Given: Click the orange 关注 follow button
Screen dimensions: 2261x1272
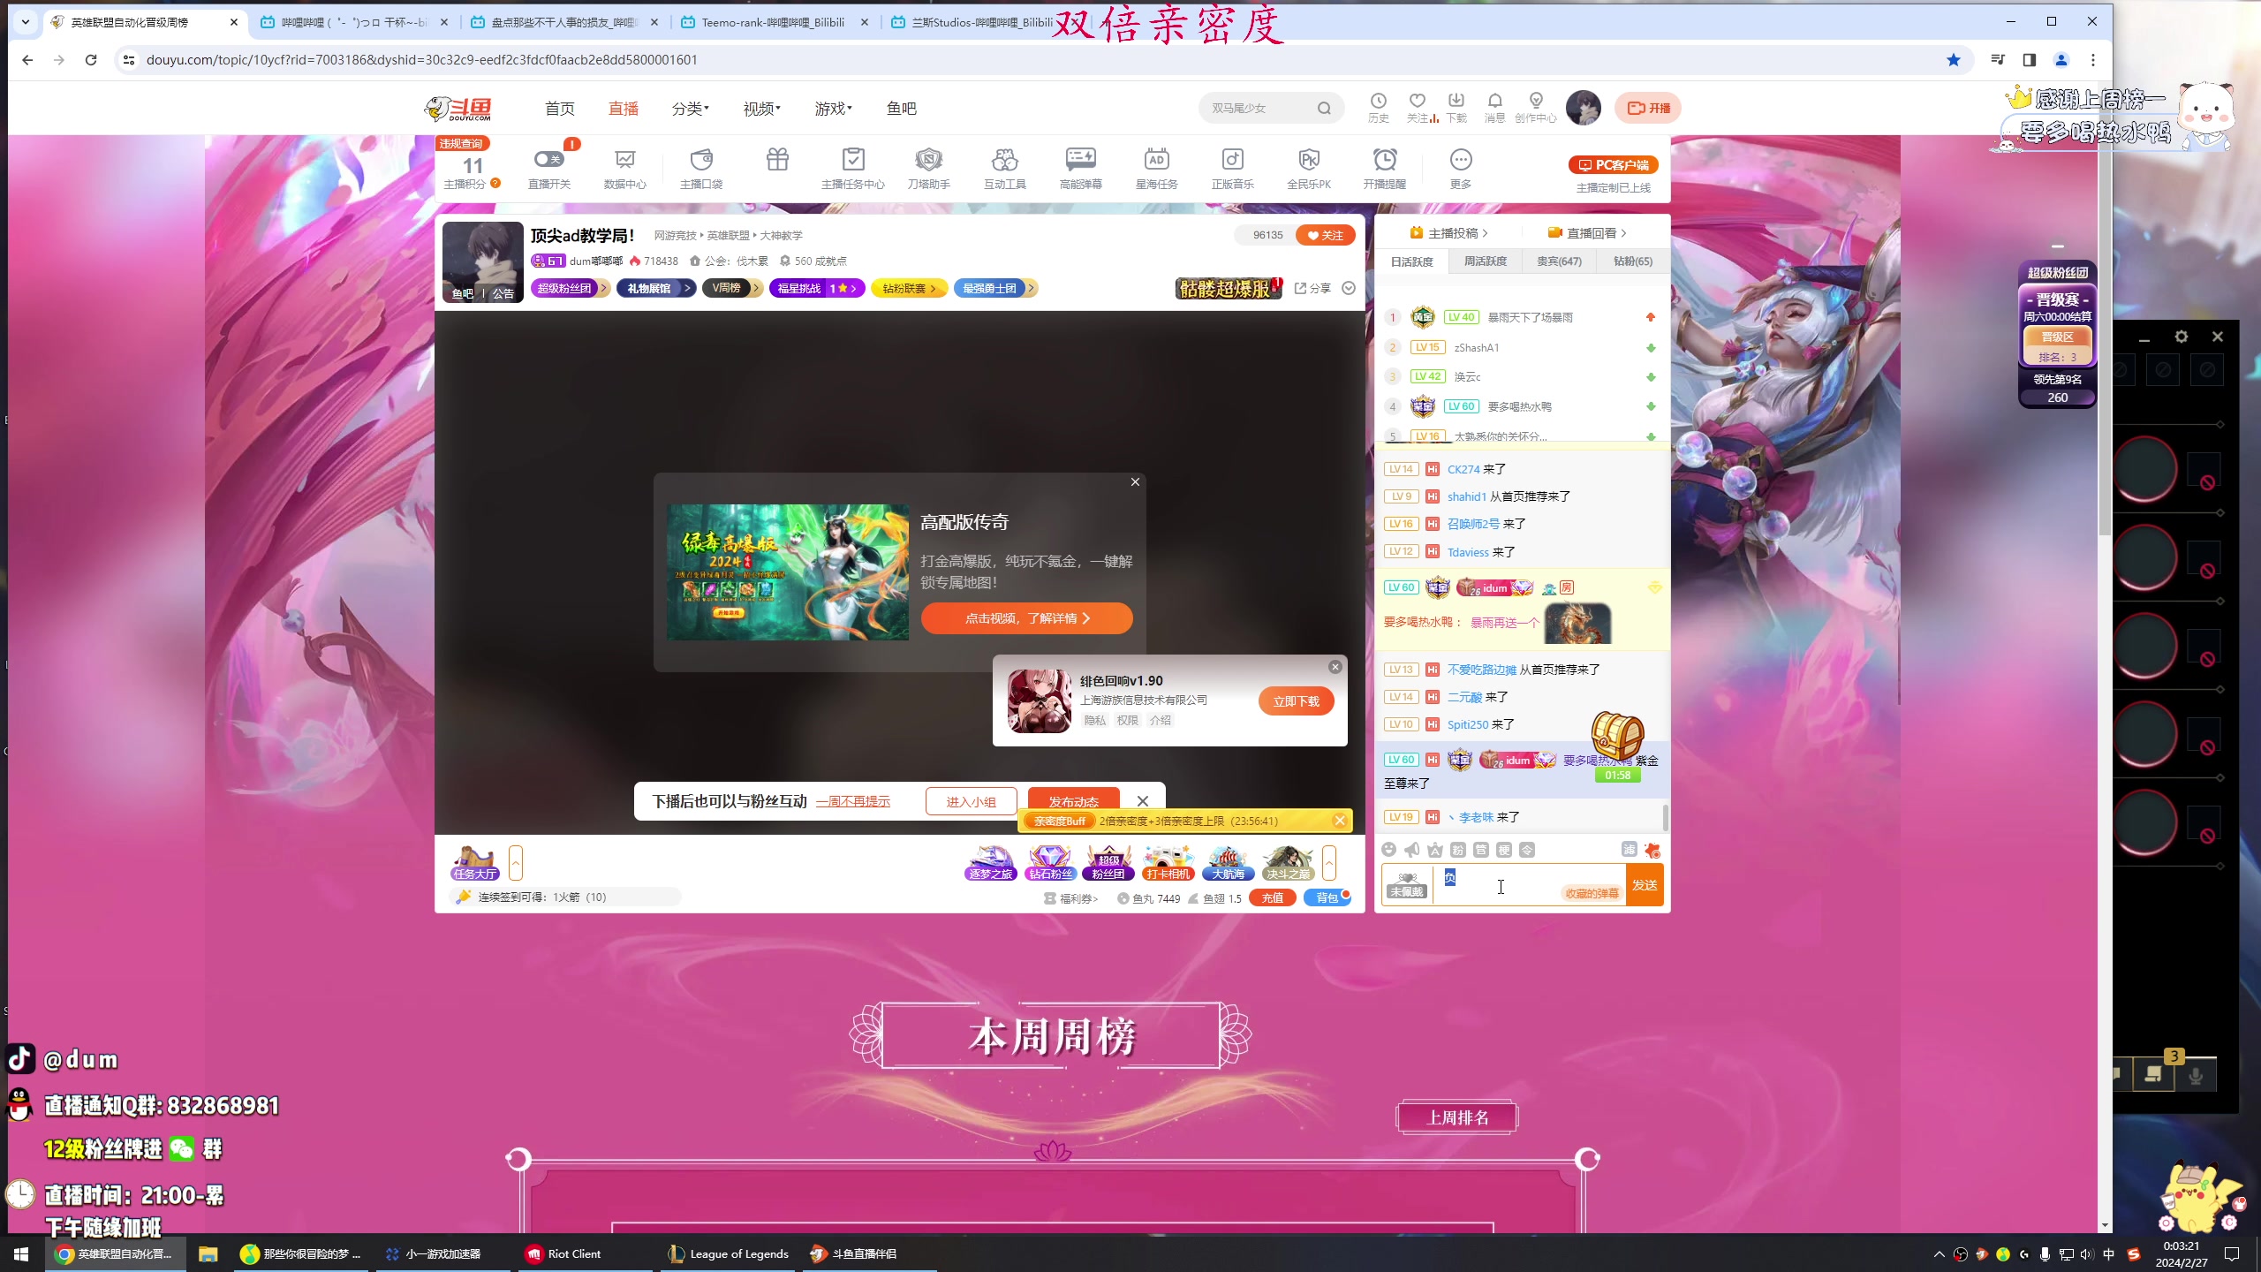Looking at the screenshot, I should pyautogui.click(x=1325, y=235).
